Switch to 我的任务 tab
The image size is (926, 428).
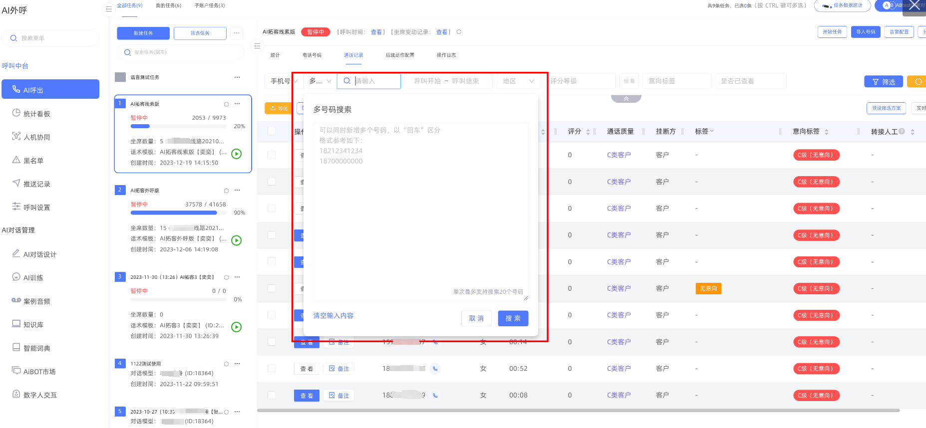pos(168,5)
